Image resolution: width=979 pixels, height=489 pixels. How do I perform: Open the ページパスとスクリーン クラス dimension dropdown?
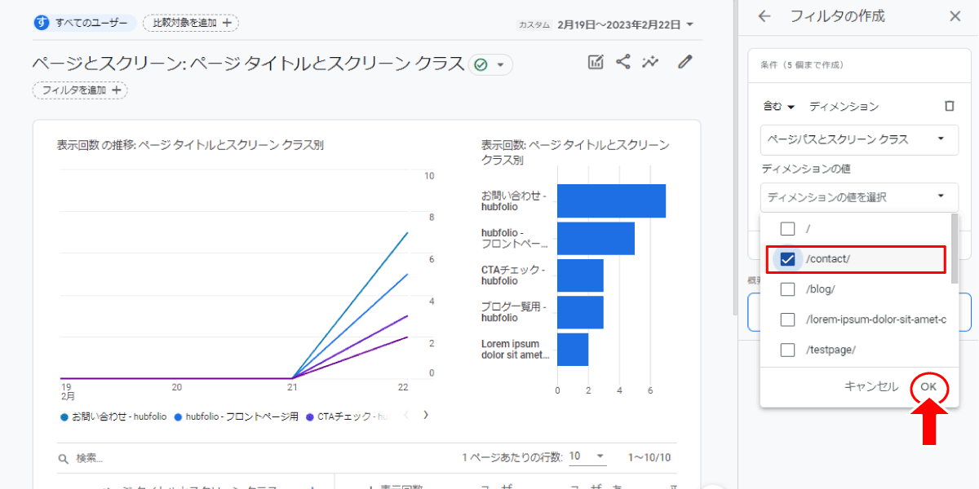tap(859, 139)
